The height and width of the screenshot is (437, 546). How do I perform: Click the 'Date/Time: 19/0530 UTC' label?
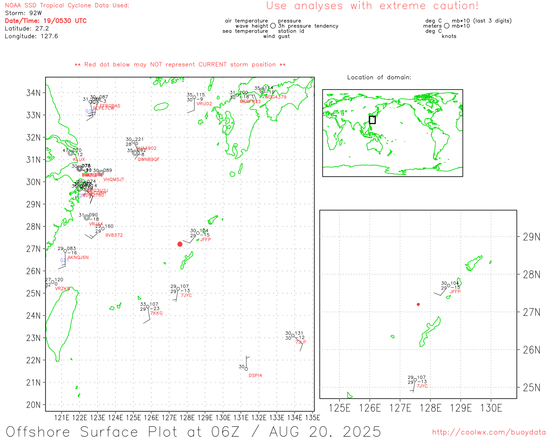[46, 20]
